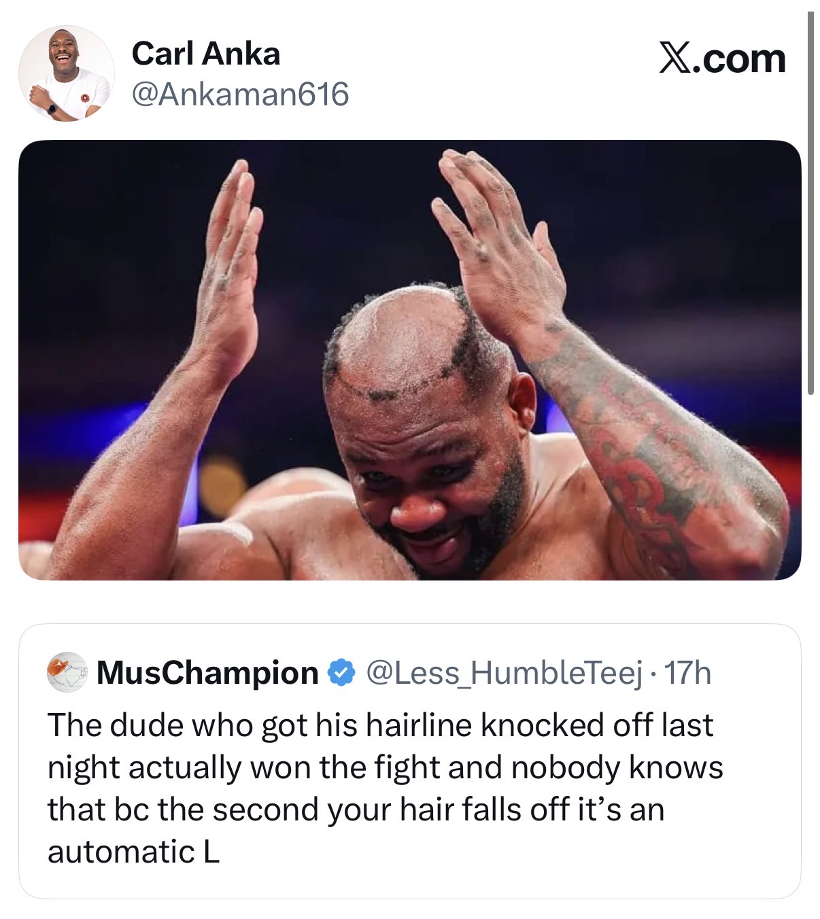Tap MusChampion's small profile avatar
820x919 pixels.
[x=67, y=672]
